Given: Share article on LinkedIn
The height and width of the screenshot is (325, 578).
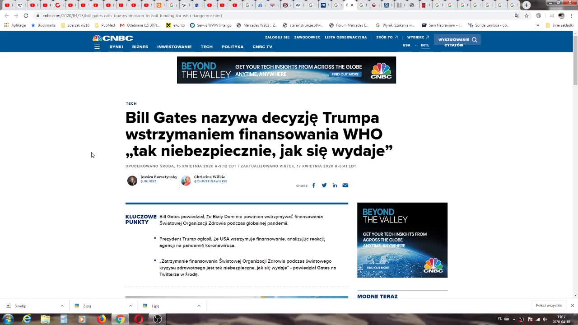Looking at the screenshot, I should [335, 186].
